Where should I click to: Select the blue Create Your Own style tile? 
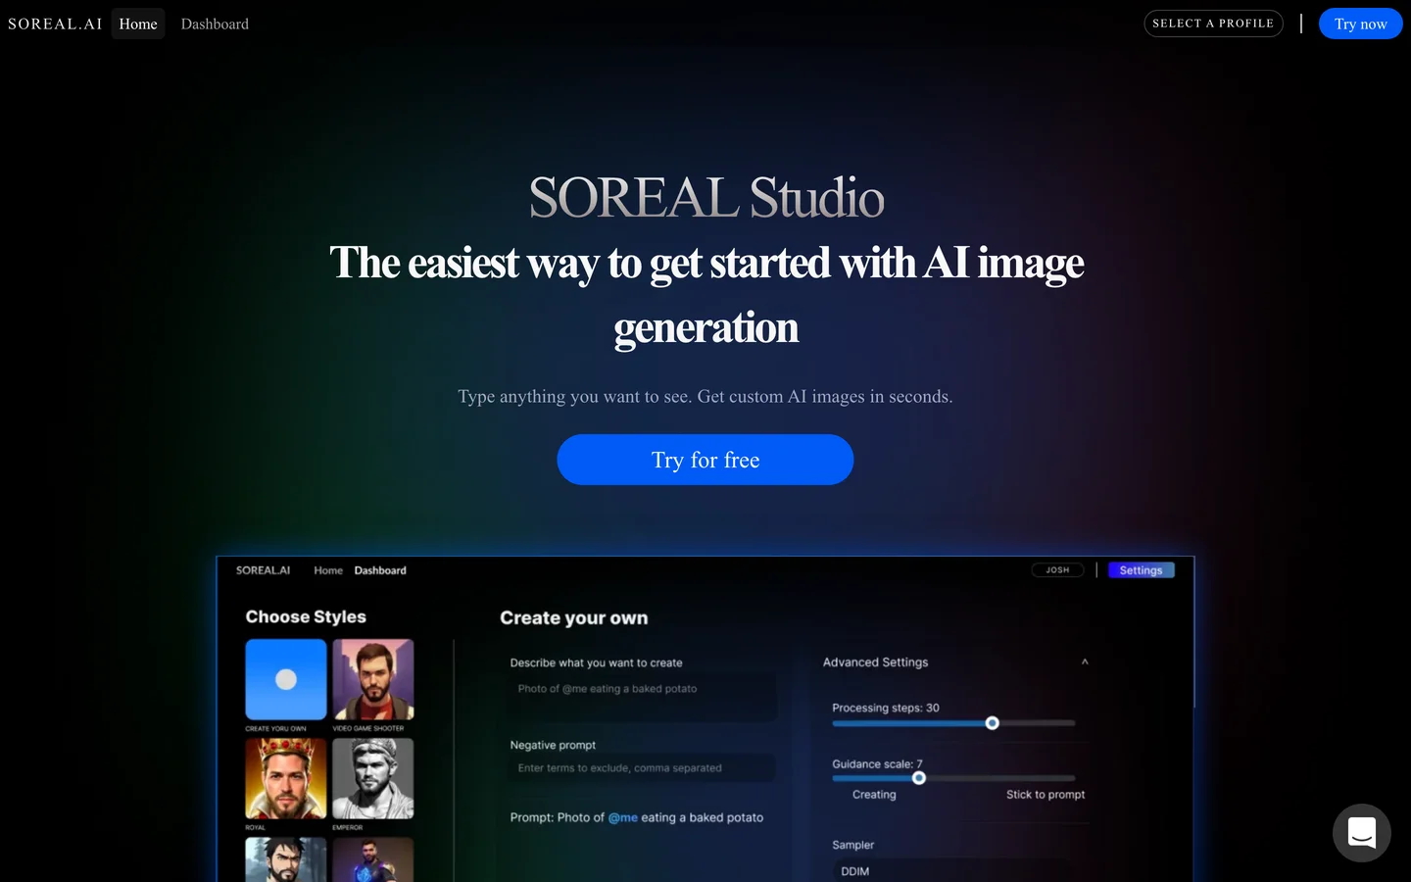[x=286, y=679]
